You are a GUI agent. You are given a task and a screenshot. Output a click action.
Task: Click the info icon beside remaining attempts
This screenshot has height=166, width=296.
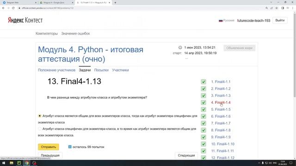pyautogui.click(x=70, y=147)
